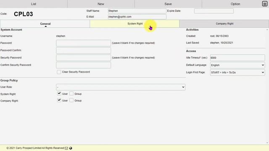Uncheck System Right User checkbox
This screenshot has width=269, height=151.
point(59,94)
